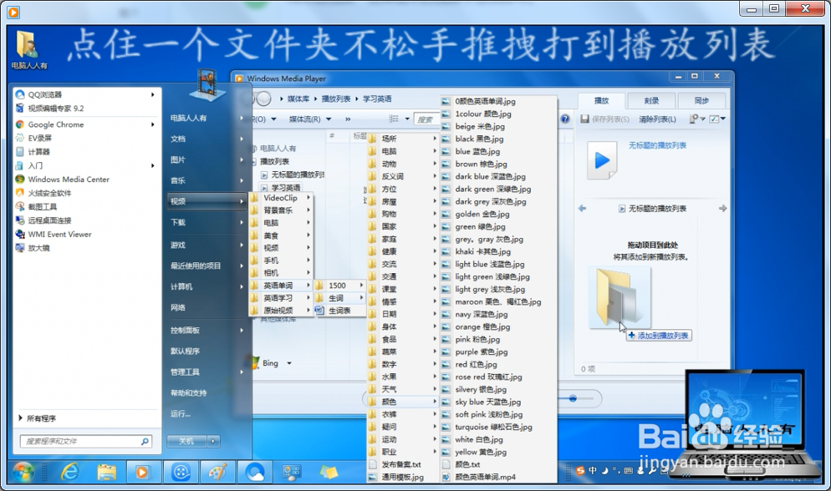Open EV录屏 recorder
This screenshot has height=491, width=831.
point(40,138)
